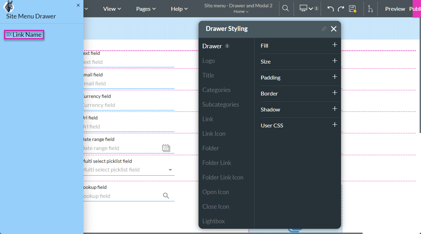Save the project with the floppy disk icon
The width and height of the screenshot is (421, 234).
coord(352,9)
